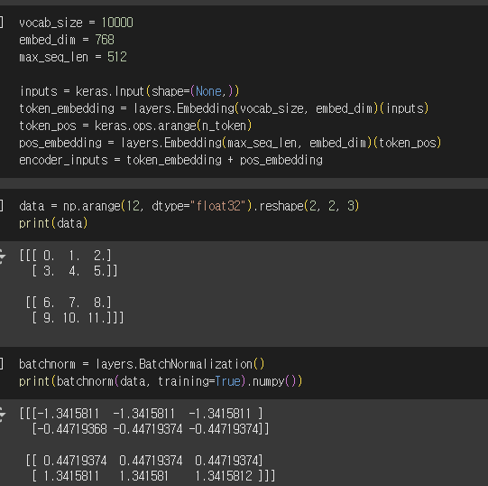This screenshot has width=488, height=486.
Task: Select the output row starting '-0.44719368'
Action: coord(151,429)
